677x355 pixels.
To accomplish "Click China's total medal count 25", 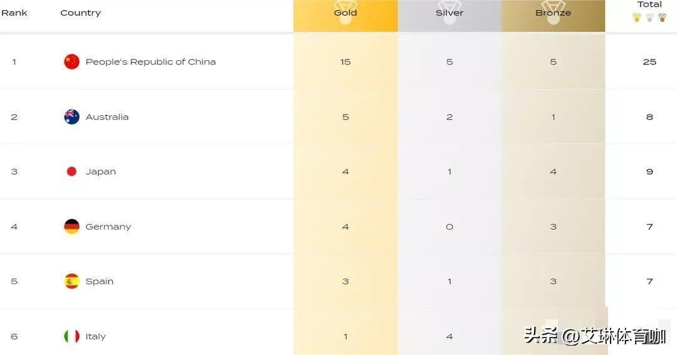I will coord(649,62).
